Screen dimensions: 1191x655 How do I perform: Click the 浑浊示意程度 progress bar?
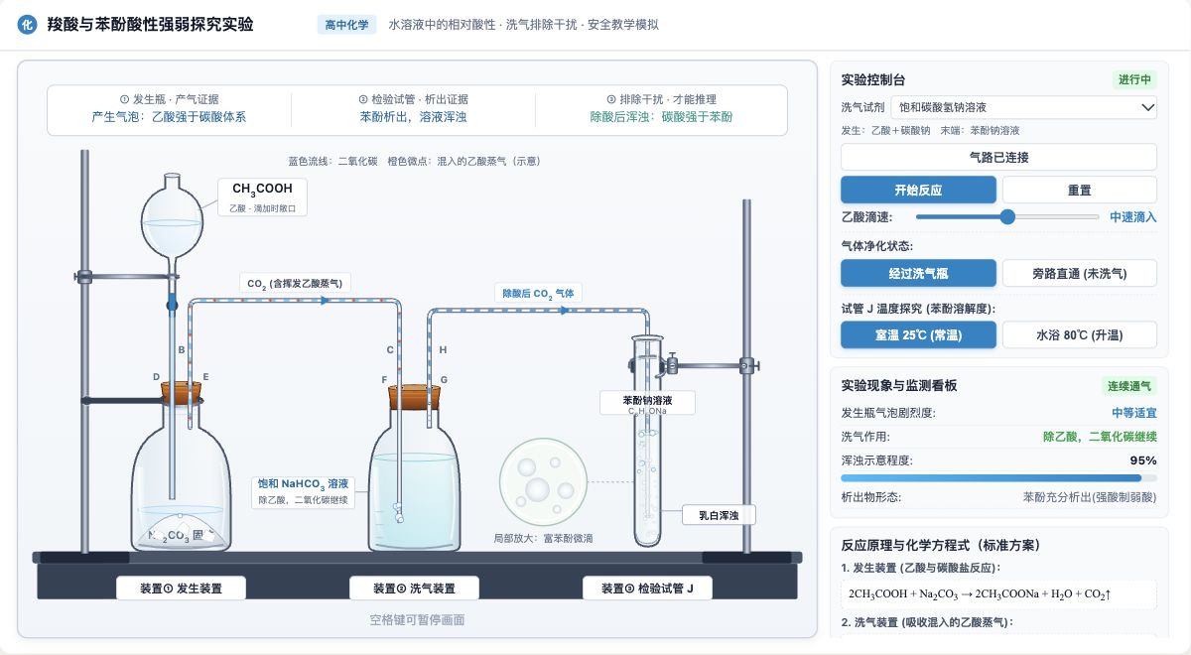pos(998,478)
